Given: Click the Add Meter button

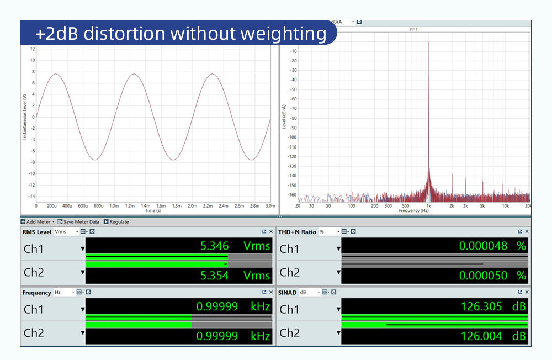Looking at the screenshot, I should 36,221.
